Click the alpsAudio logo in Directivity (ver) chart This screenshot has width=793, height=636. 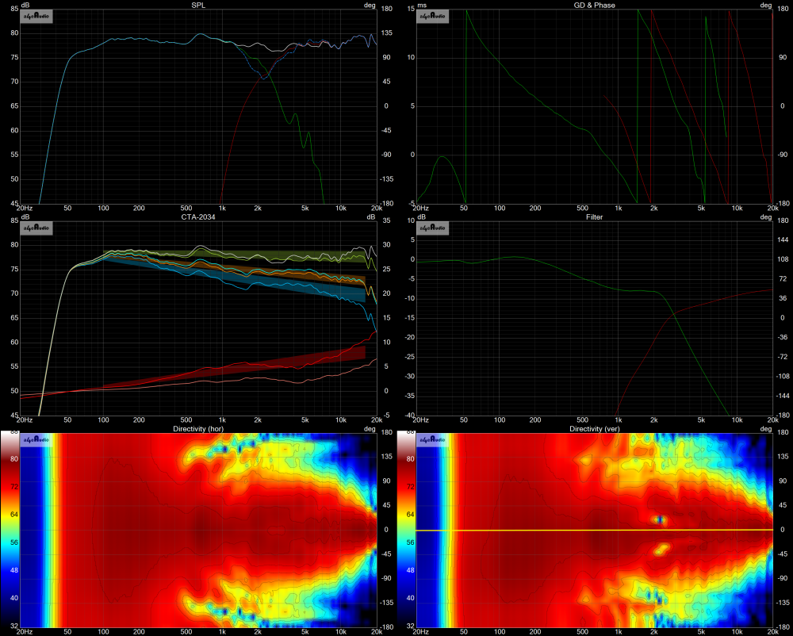click(x=433, y=440)
